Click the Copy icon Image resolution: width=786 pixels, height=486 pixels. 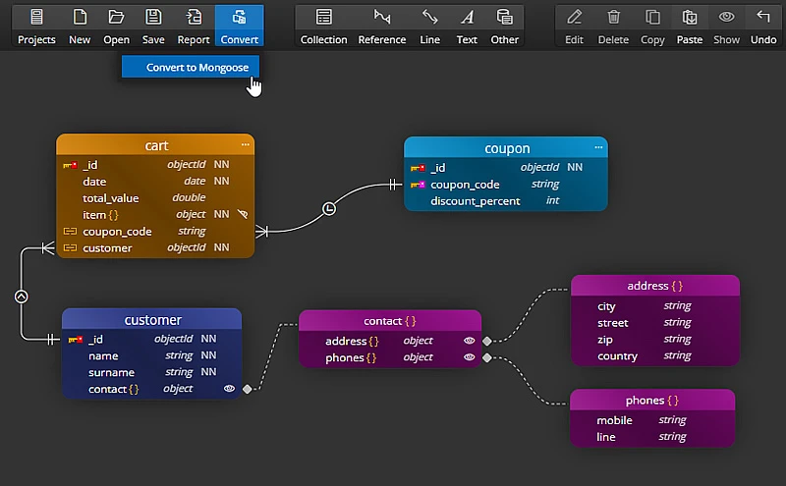point(652,17)
